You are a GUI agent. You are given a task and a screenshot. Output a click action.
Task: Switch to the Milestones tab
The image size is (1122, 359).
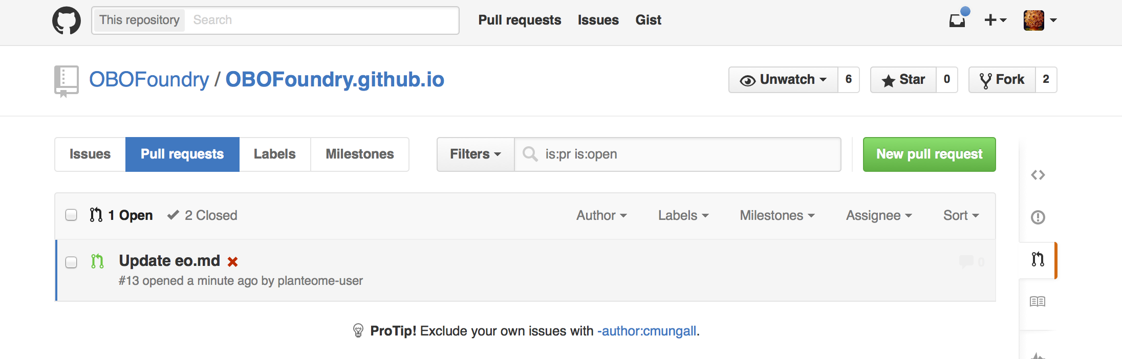[359, 154]
